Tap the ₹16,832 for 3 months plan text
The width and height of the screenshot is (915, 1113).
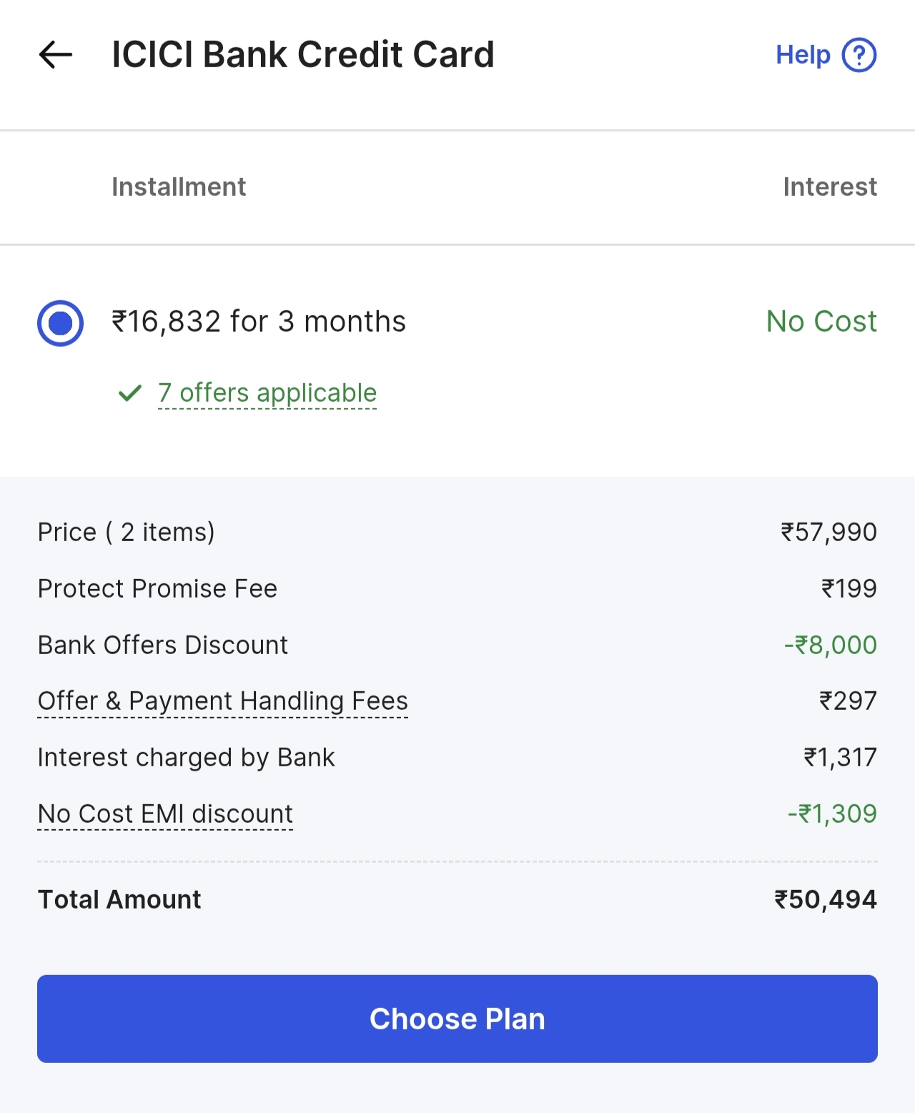259,322
